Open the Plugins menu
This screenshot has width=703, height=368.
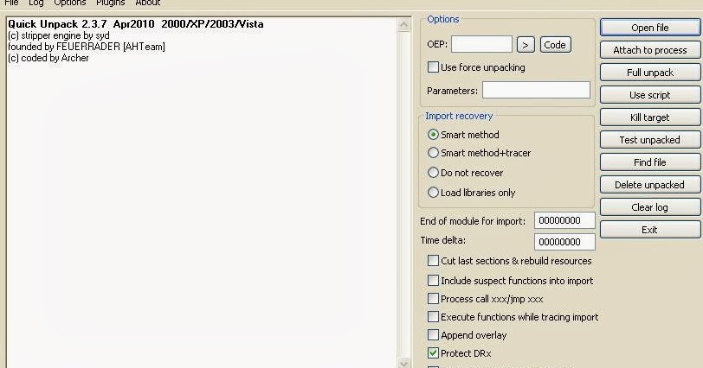pyautogui.click(x=110, y=3)
